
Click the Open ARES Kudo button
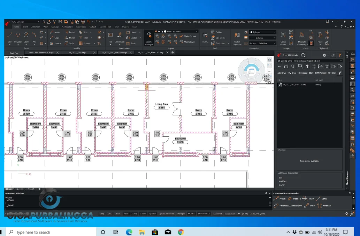(x=288, y=55)
